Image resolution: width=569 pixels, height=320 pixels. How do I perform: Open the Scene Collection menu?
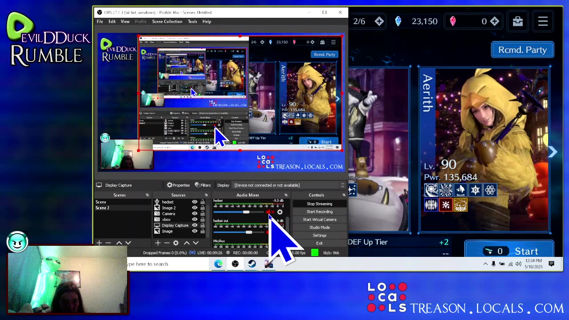167,21
